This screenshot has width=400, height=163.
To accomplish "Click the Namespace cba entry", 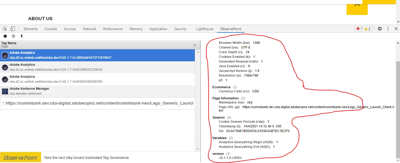I will (x=236, y=102).
